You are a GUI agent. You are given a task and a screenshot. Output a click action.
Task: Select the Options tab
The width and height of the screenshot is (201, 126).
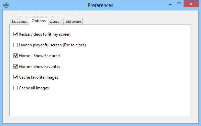pyautogui.click(x=39, y=21)
